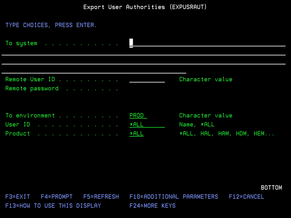Click the Product valid values hint text
Screen dimensions: 291x218
227,134
